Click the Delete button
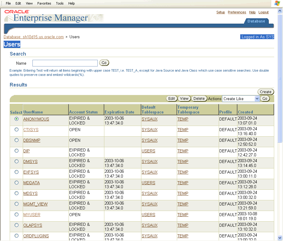The image size is (283, 241). coord(199,99)
